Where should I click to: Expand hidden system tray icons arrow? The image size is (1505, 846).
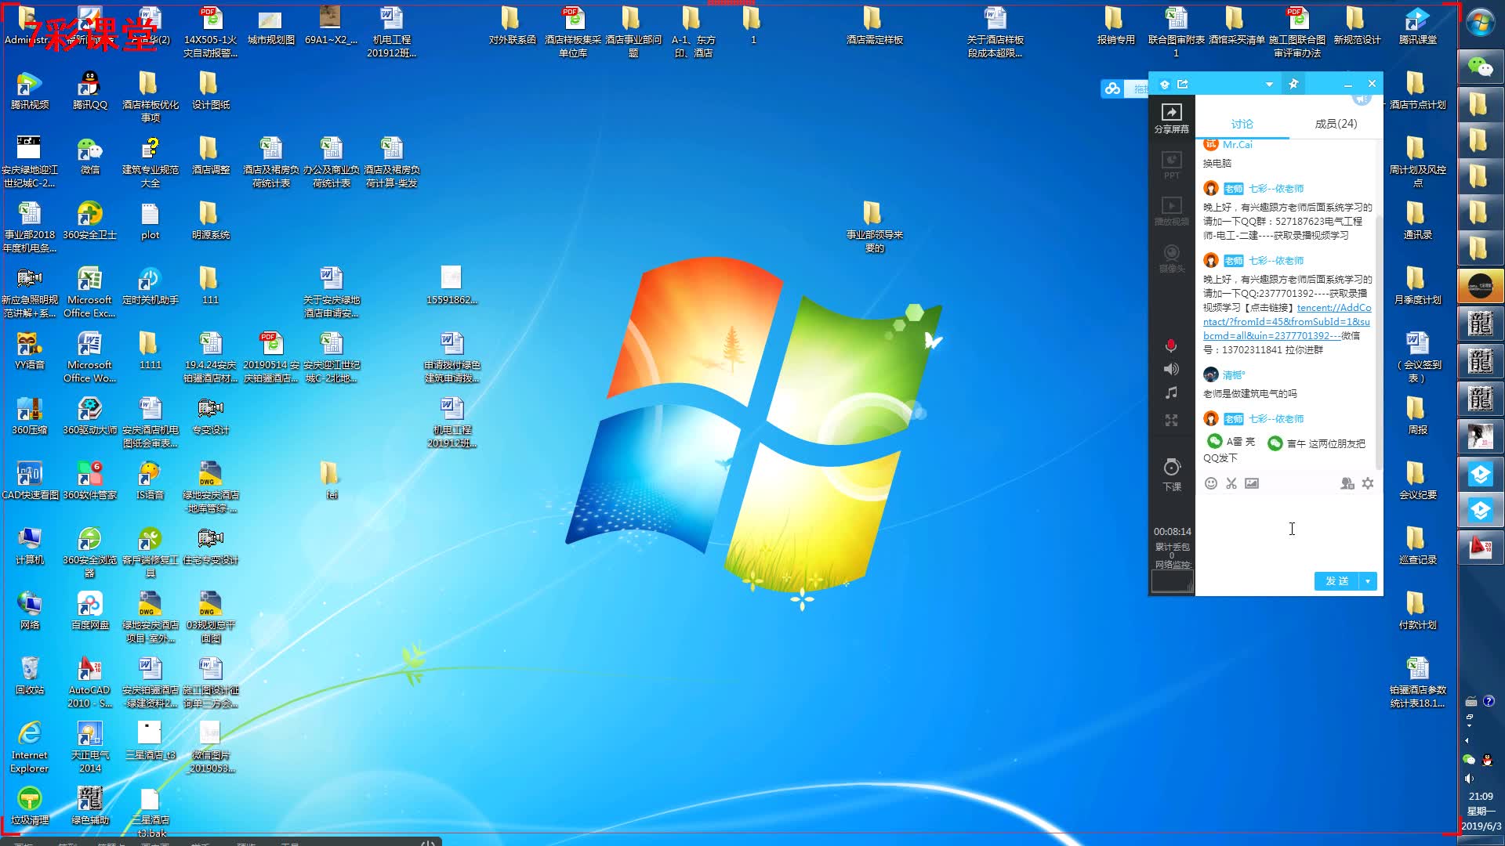tap(1467, 740)
